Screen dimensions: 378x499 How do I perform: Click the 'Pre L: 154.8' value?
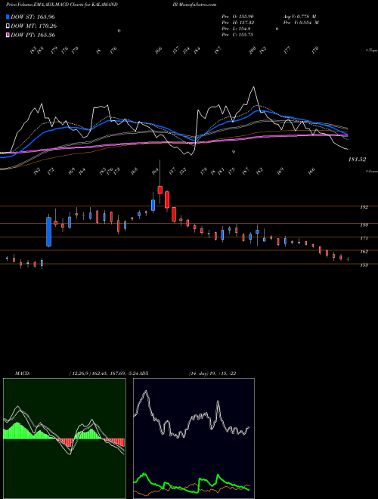[236, 29]
